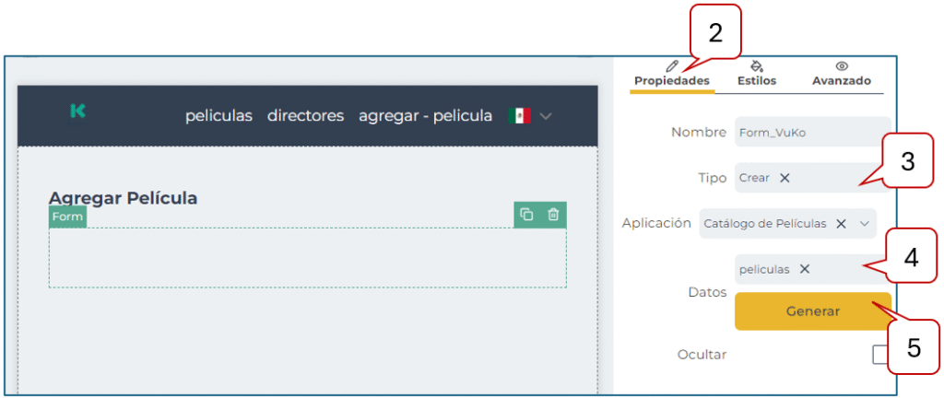
Task: Click the green K logo in header
Action: (x=78, y=111)
